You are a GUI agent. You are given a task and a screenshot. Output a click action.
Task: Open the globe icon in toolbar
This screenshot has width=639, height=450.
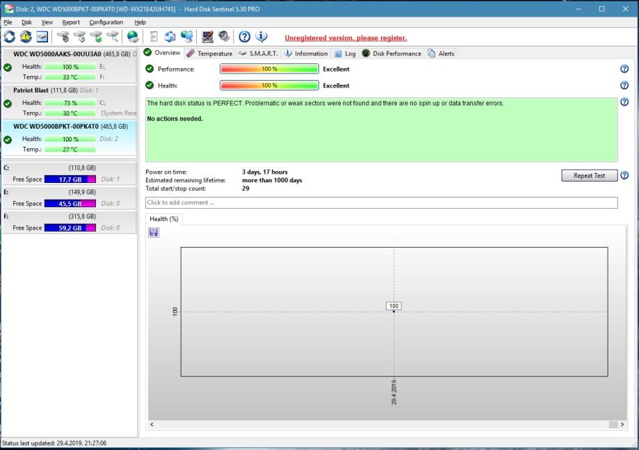(132, 38)
